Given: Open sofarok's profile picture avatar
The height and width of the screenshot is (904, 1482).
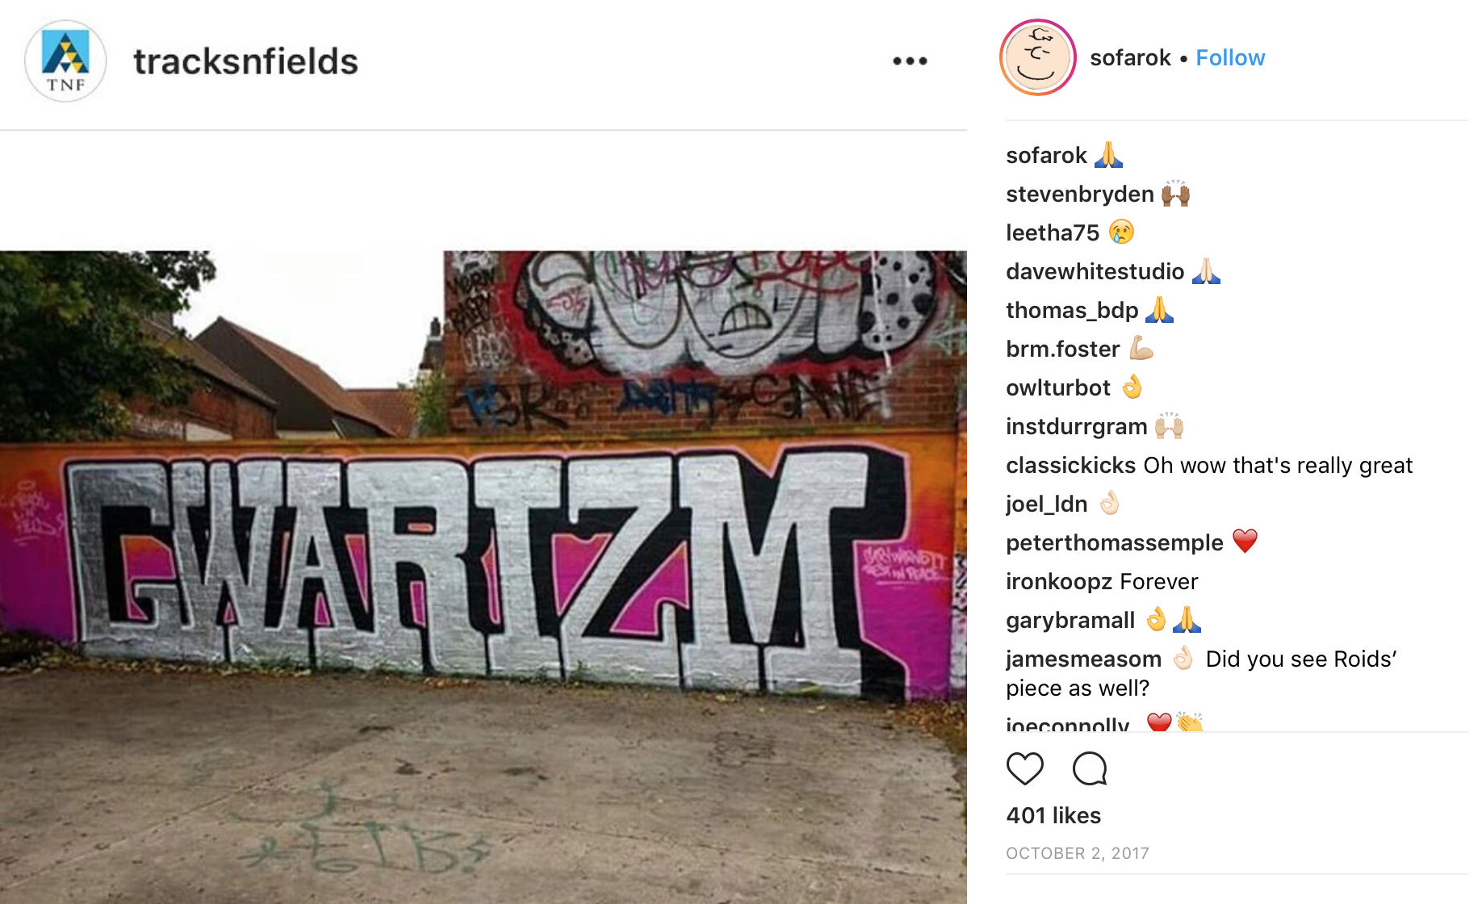Looking at the screenshot, I should pos(1038,57).
